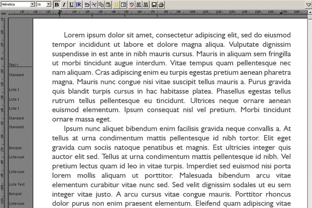
Task: Expand the yellow toolbar options triangle
Action: [x=308, y=5]
